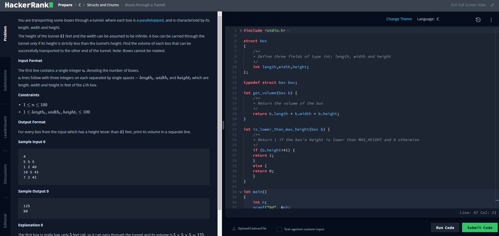
Task: Click the 'int is_lower_than_max_height(box b) {' line
Action: tap(287, 129)
